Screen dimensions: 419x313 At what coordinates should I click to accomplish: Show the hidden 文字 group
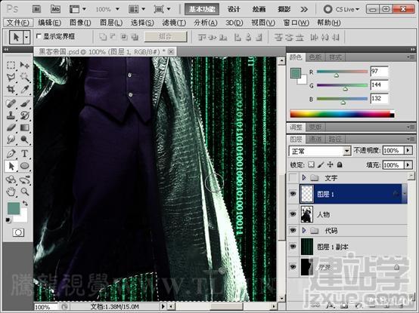pyautogui.click(x=293, y=177)
